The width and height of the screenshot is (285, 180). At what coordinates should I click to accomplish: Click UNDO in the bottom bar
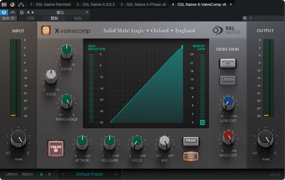tap(12, 174)
